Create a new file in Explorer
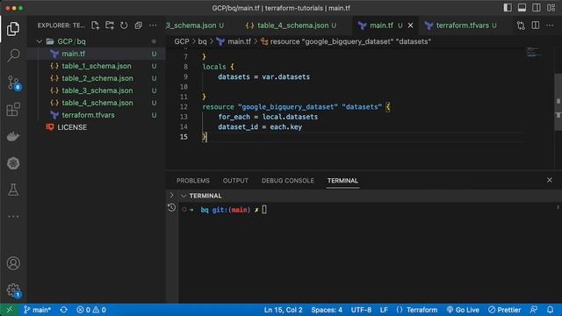This screenshot has width=562, height=316. pyautogui.click(x=96, y=25)
